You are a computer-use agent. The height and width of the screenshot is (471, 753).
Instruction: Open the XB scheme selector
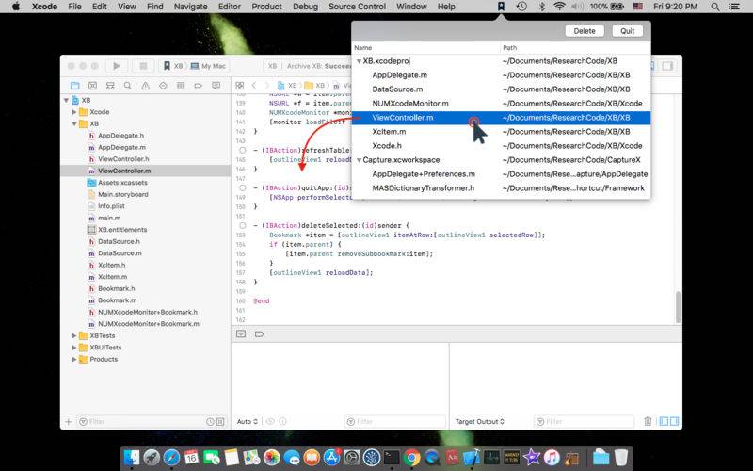tap(173, 66)
